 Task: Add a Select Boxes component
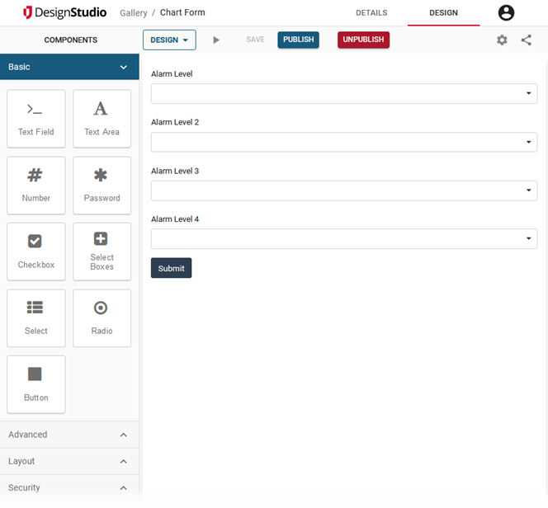pos(102,252)
